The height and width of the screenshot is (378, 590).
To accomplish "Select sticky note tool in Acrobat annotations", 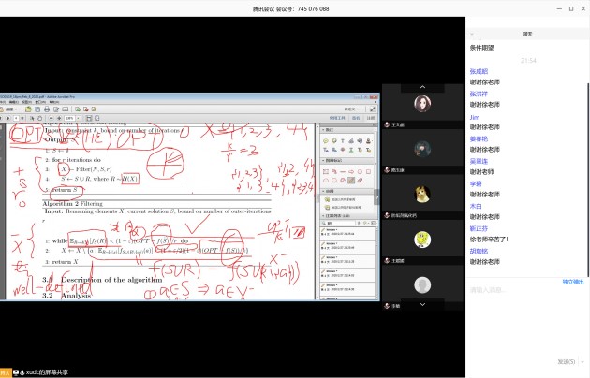I will pos(326,140).
